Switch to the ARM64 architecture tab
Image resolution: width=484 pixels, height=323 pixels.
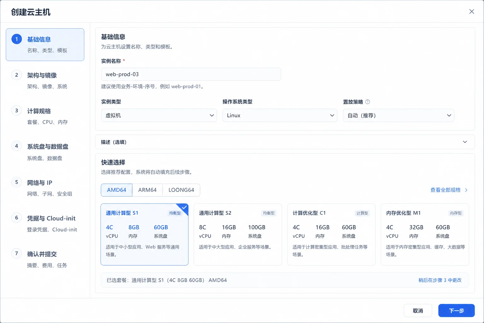click(147, 190)
